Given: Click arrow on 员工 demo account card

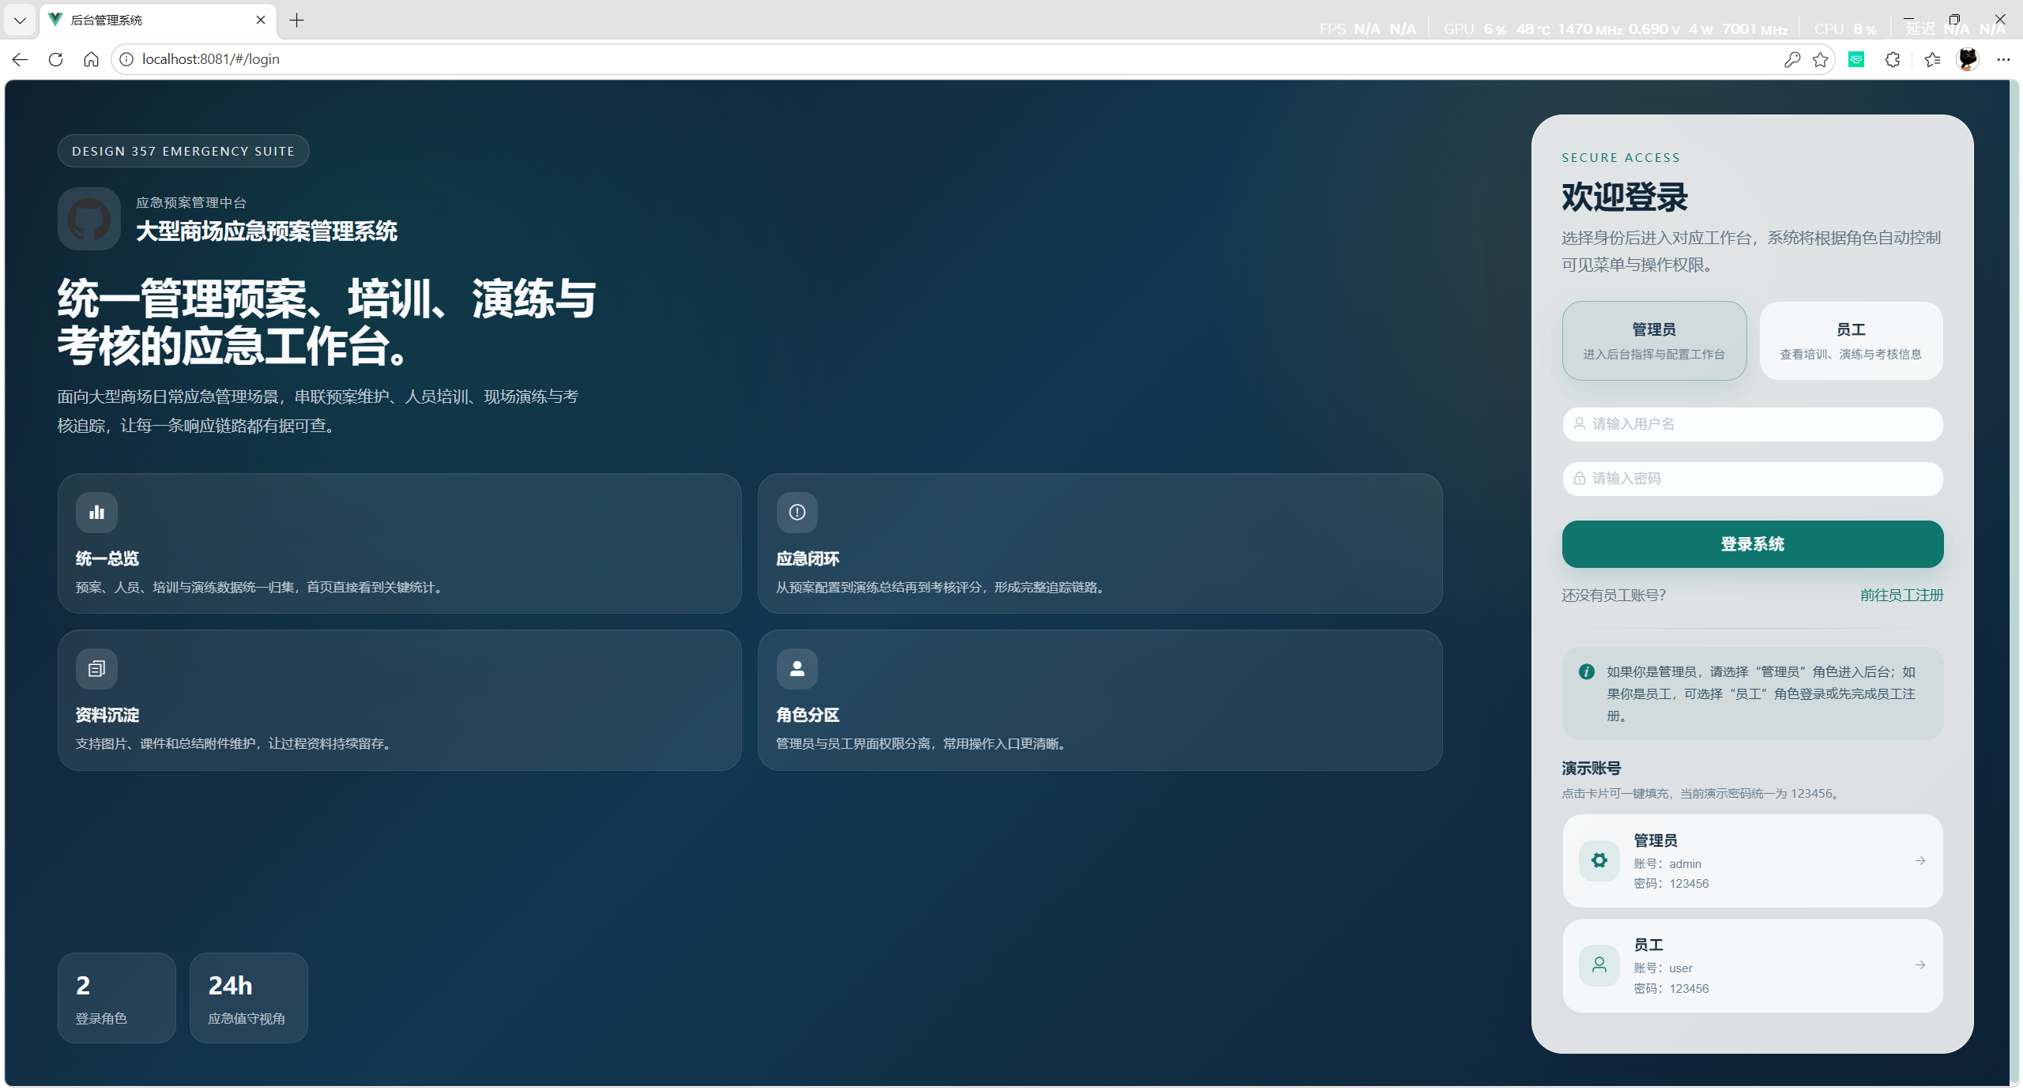Looking at the screenshot, I should [1920, 965].
